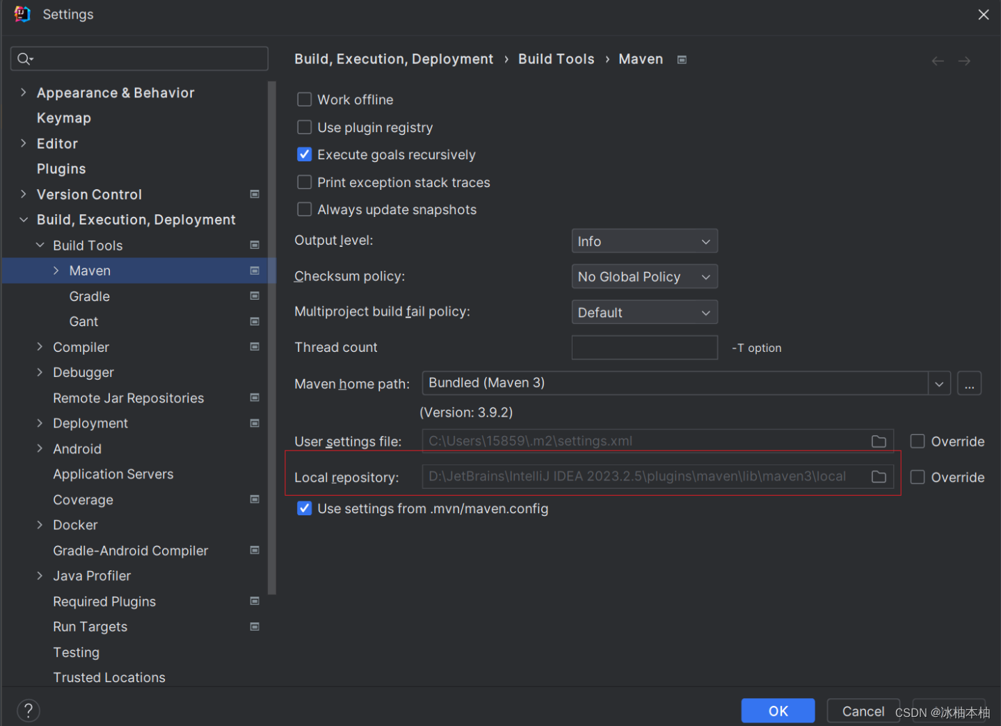Click the breadcrumb project-level icon after Maven
1001x726 pixels.
(682, 60)
